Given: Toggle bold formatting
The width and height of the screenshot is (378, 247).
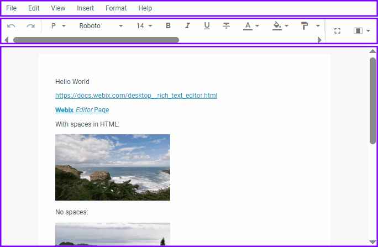Looking at the screenshot, I should [168, 26].
